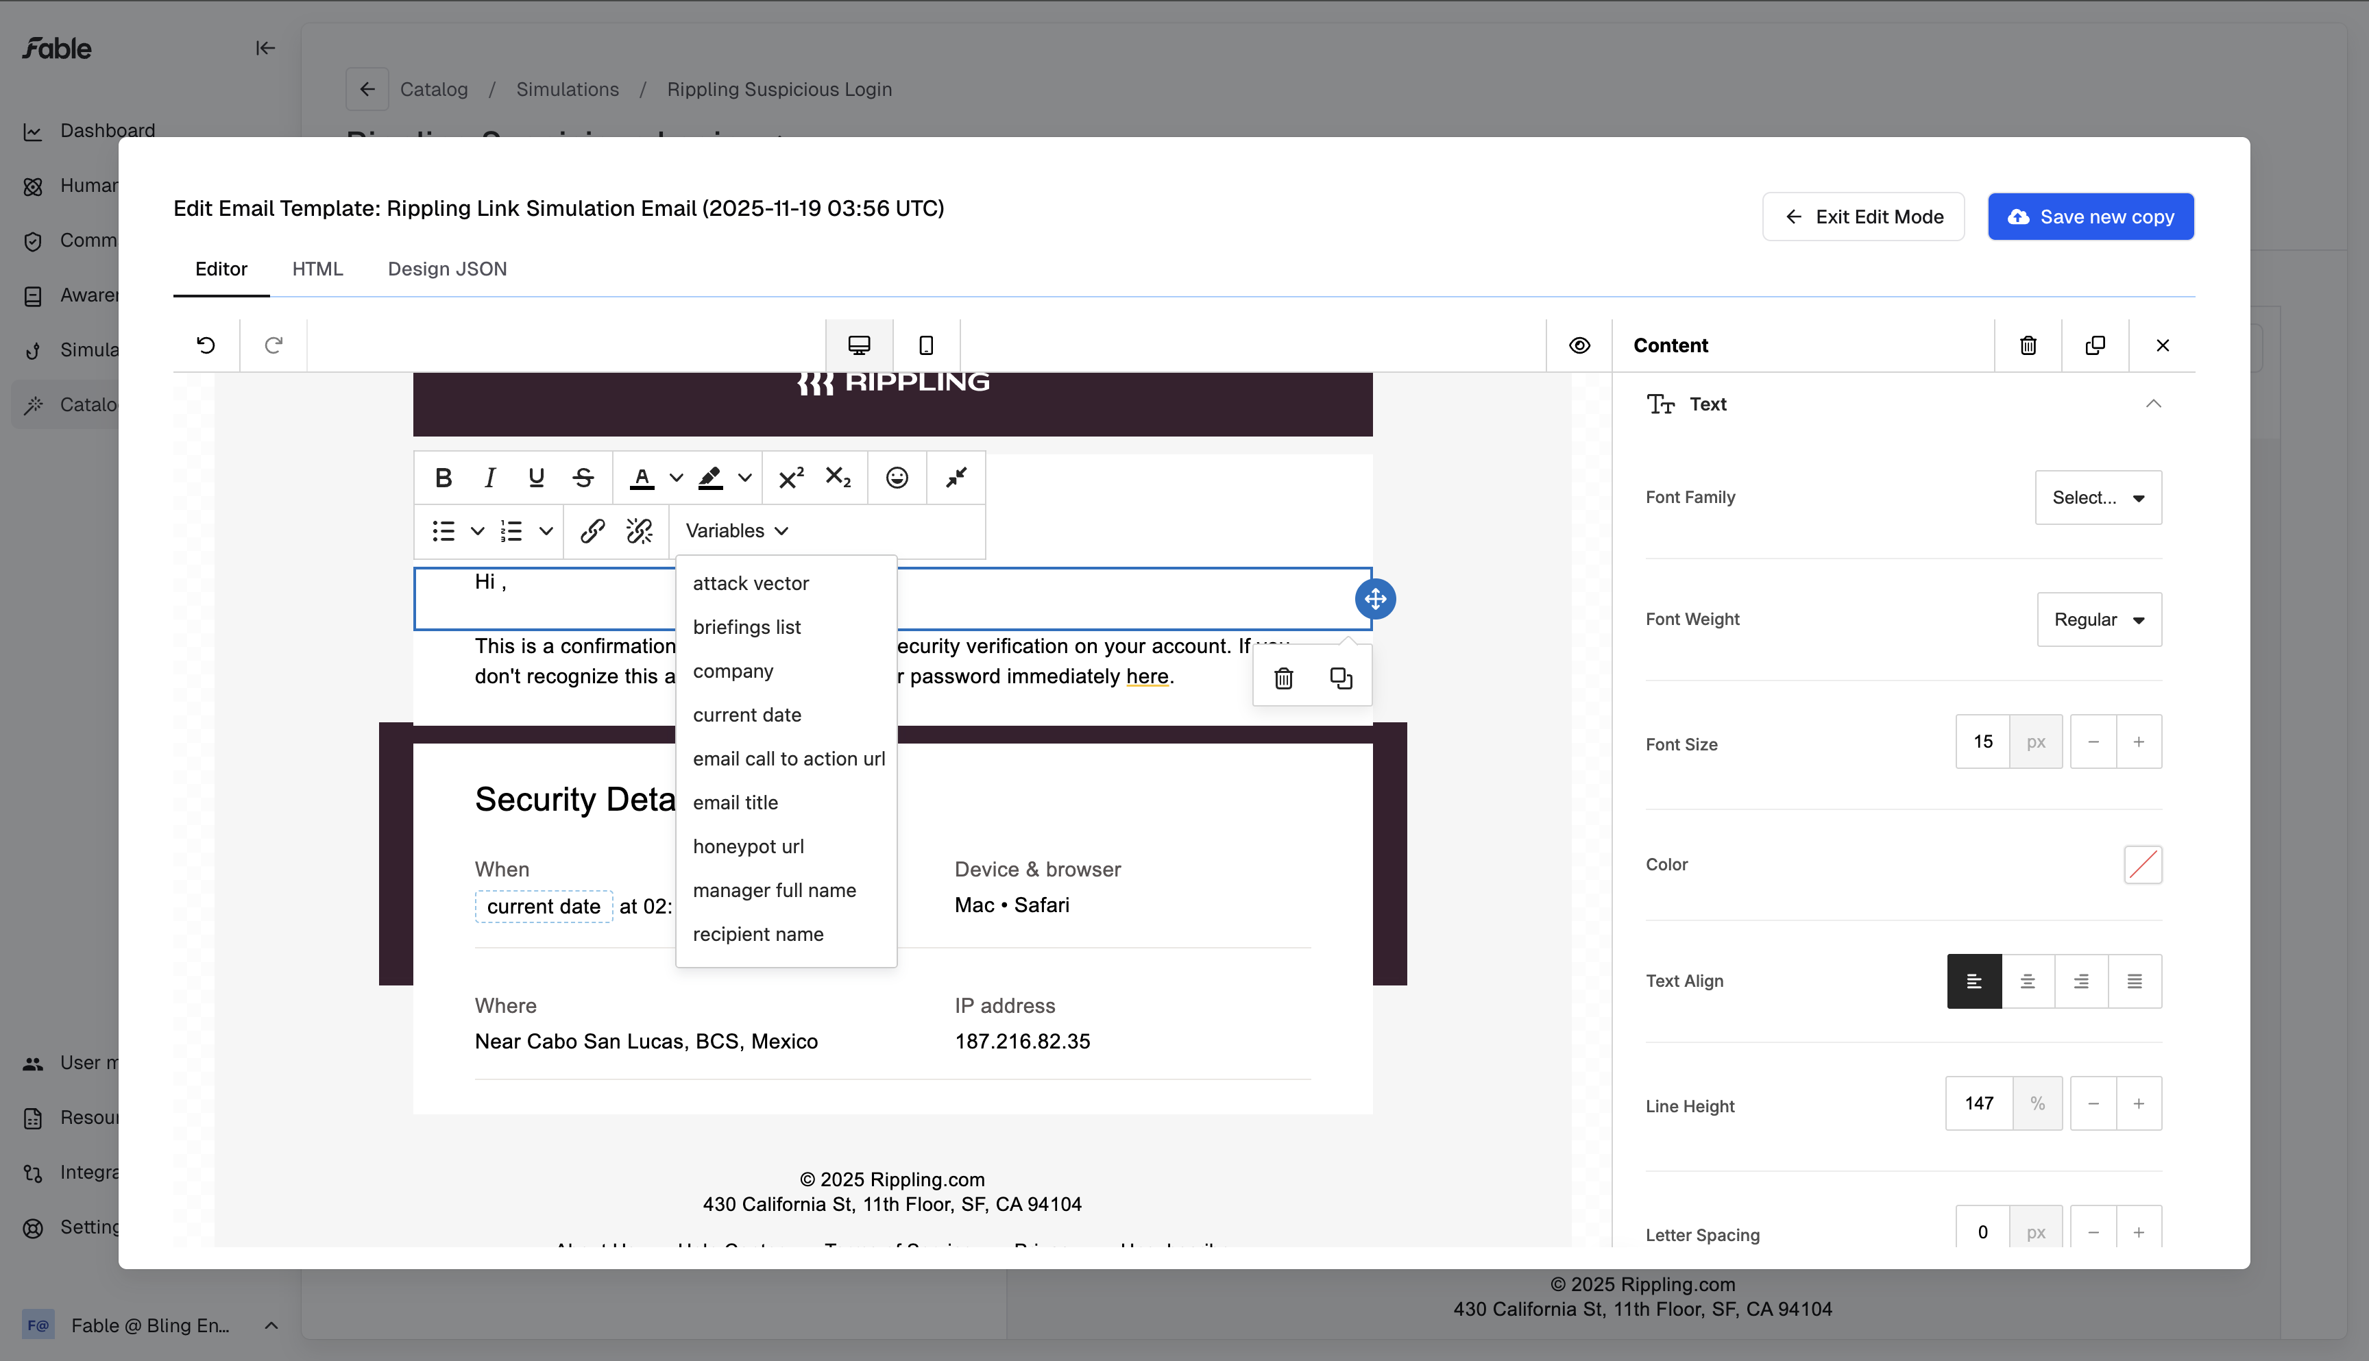Open the Simulations breadcrumb link

click(568, 89)
